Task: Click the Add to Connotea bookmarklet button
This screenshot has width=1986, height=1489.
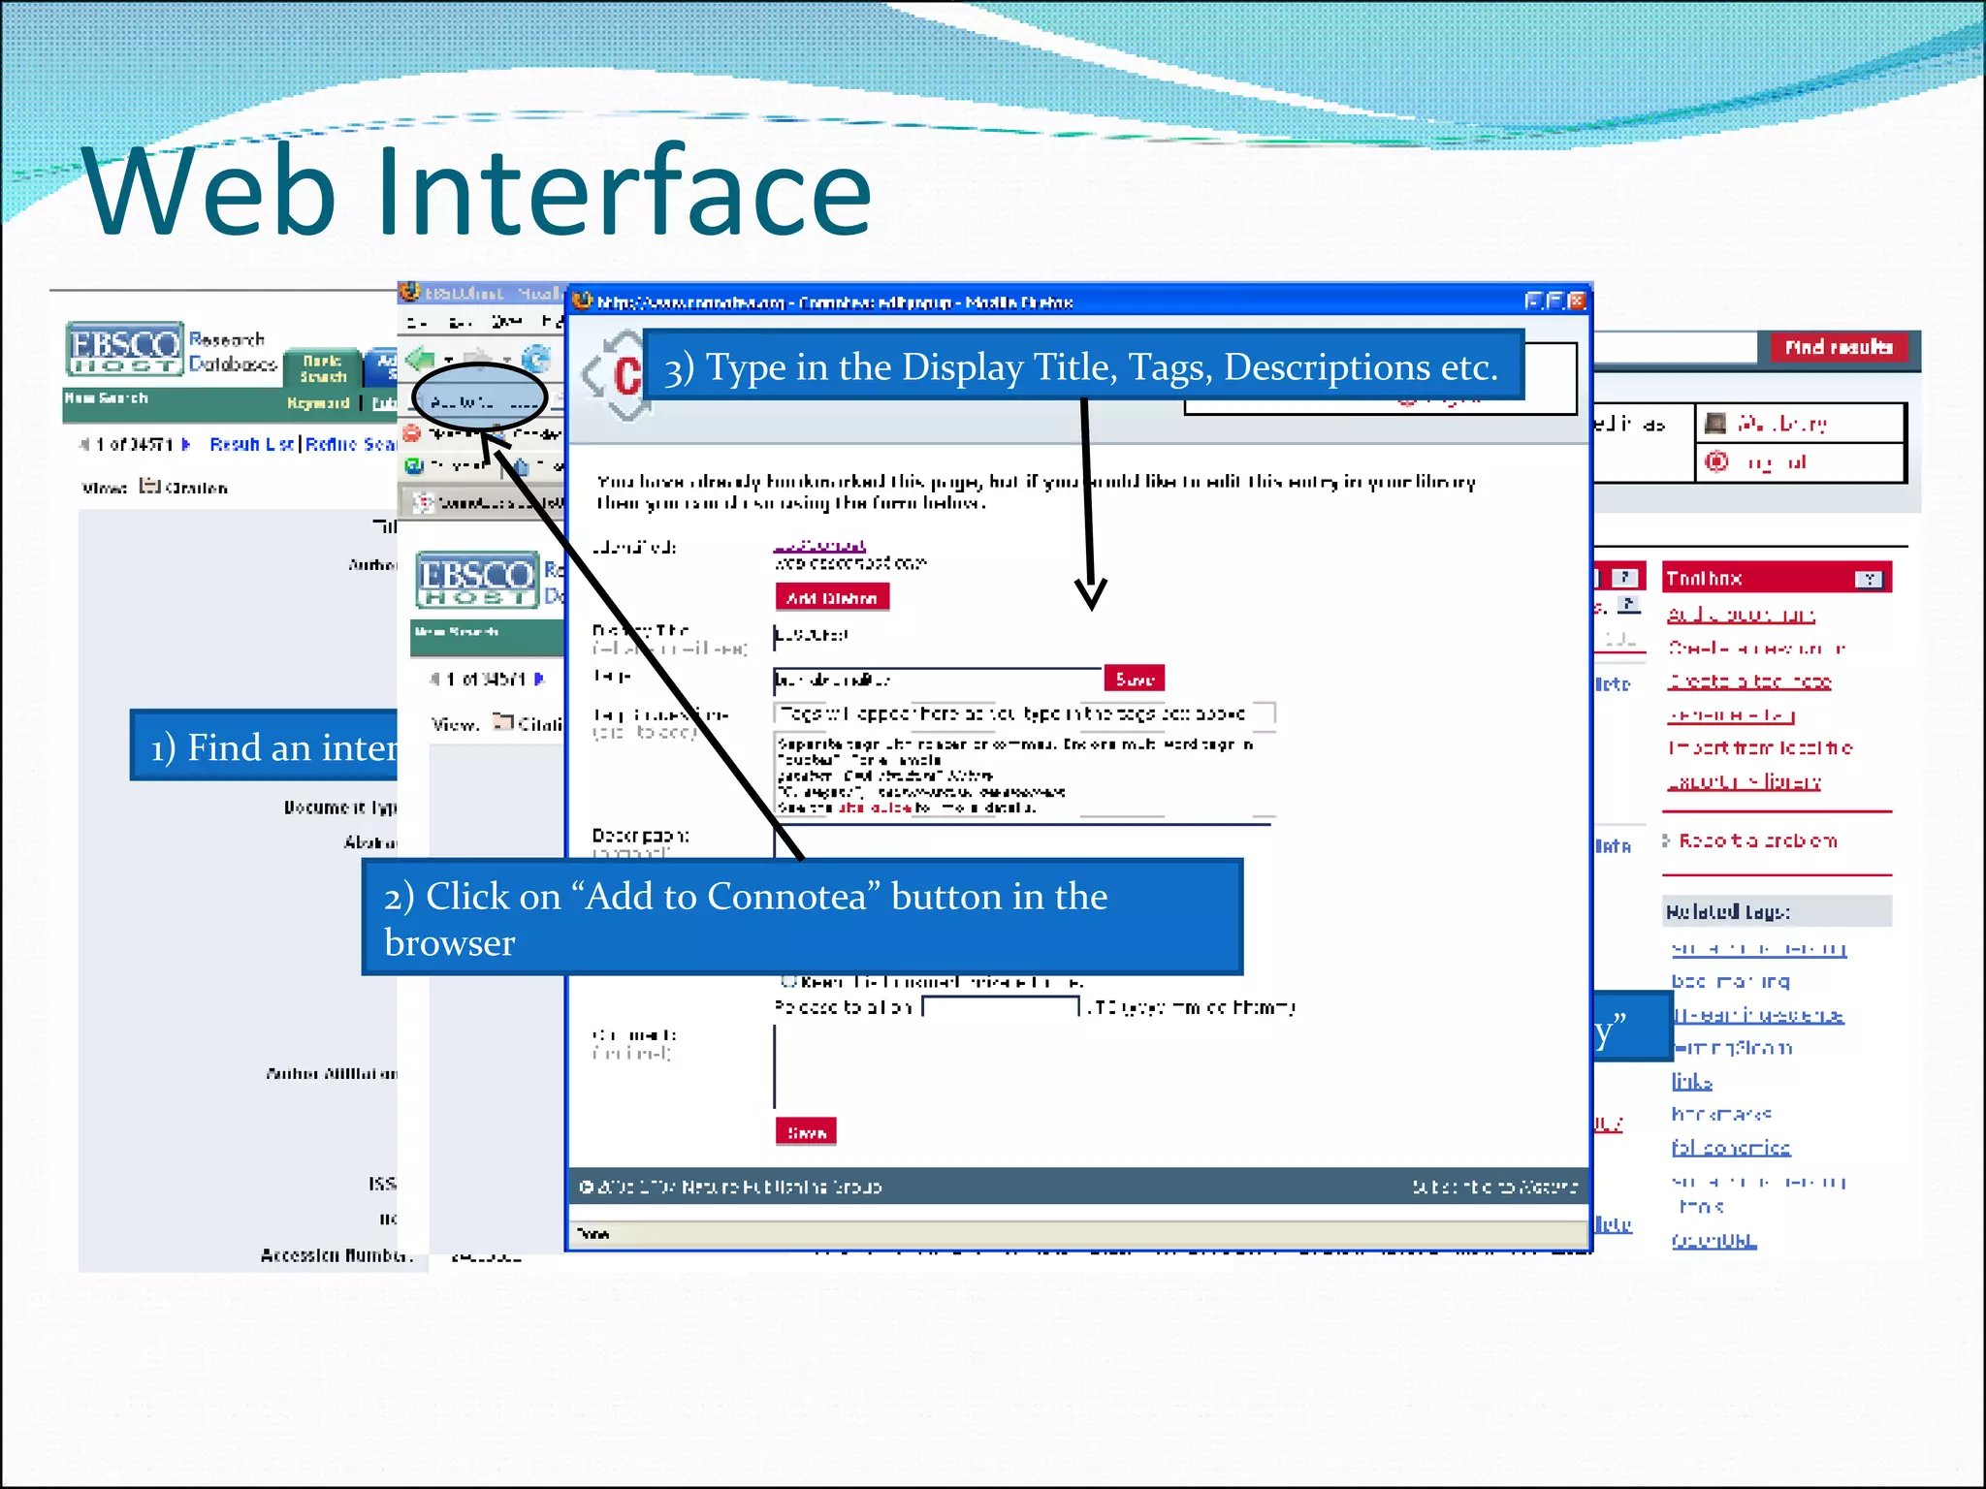Action: [480, 400]
